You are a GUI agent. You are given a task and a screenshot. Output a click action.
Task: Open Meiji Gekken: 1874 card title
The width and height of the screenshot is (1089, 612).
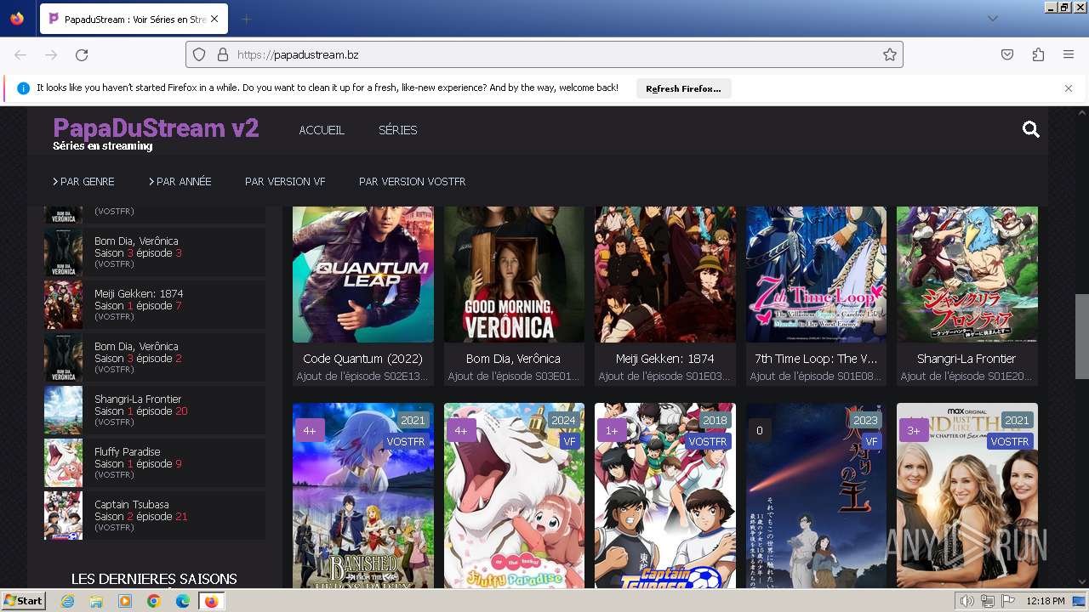(x=665, y=359)
